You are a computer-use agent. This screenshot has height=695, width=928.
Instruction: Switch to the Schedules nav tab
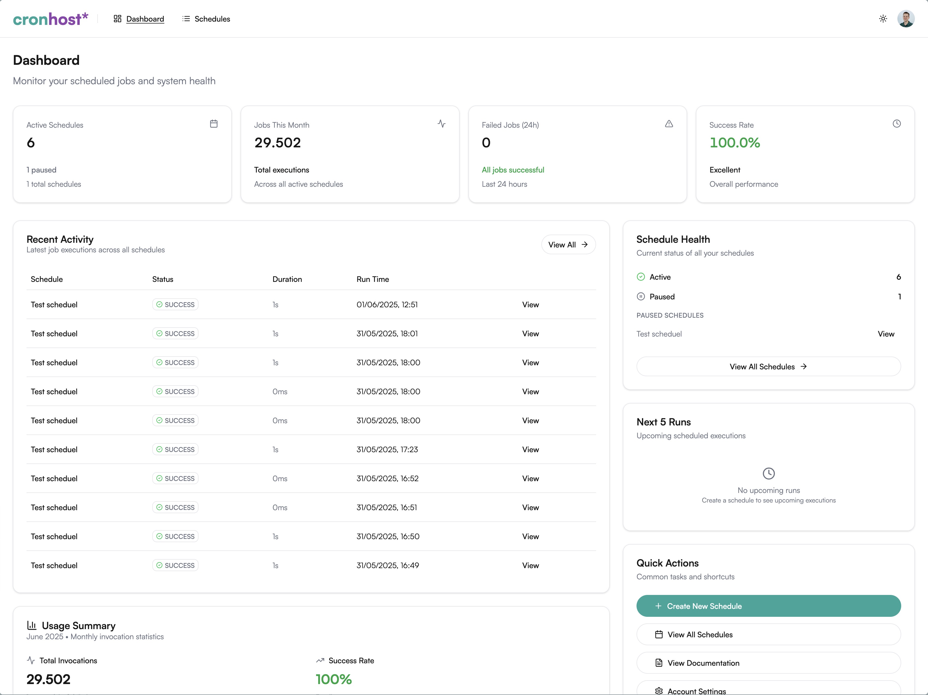[206, 19]
